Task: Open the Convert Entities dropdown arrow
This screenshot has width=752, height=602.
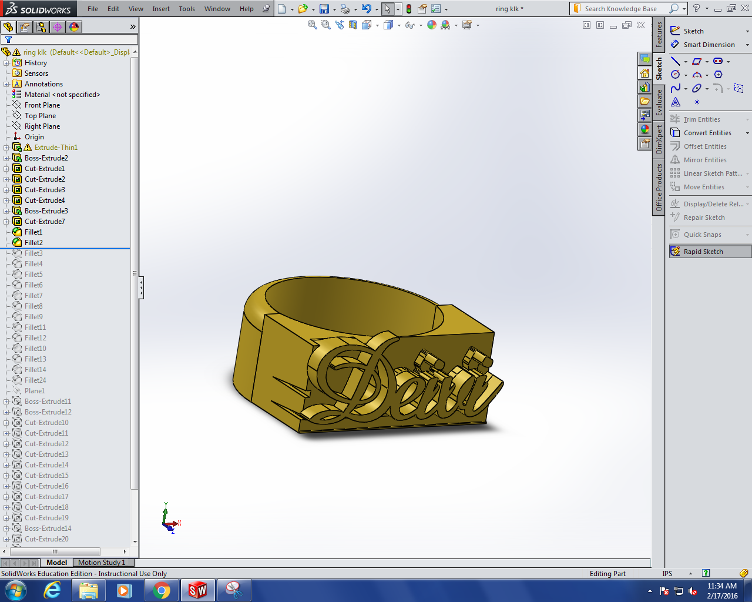Action: (747, 133)
